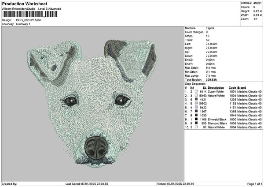Image resolution: width=264 pixels, height=187 pixels.
Task: Click the 'Page 1 of 1' footer text
Action: click(255, 184)
